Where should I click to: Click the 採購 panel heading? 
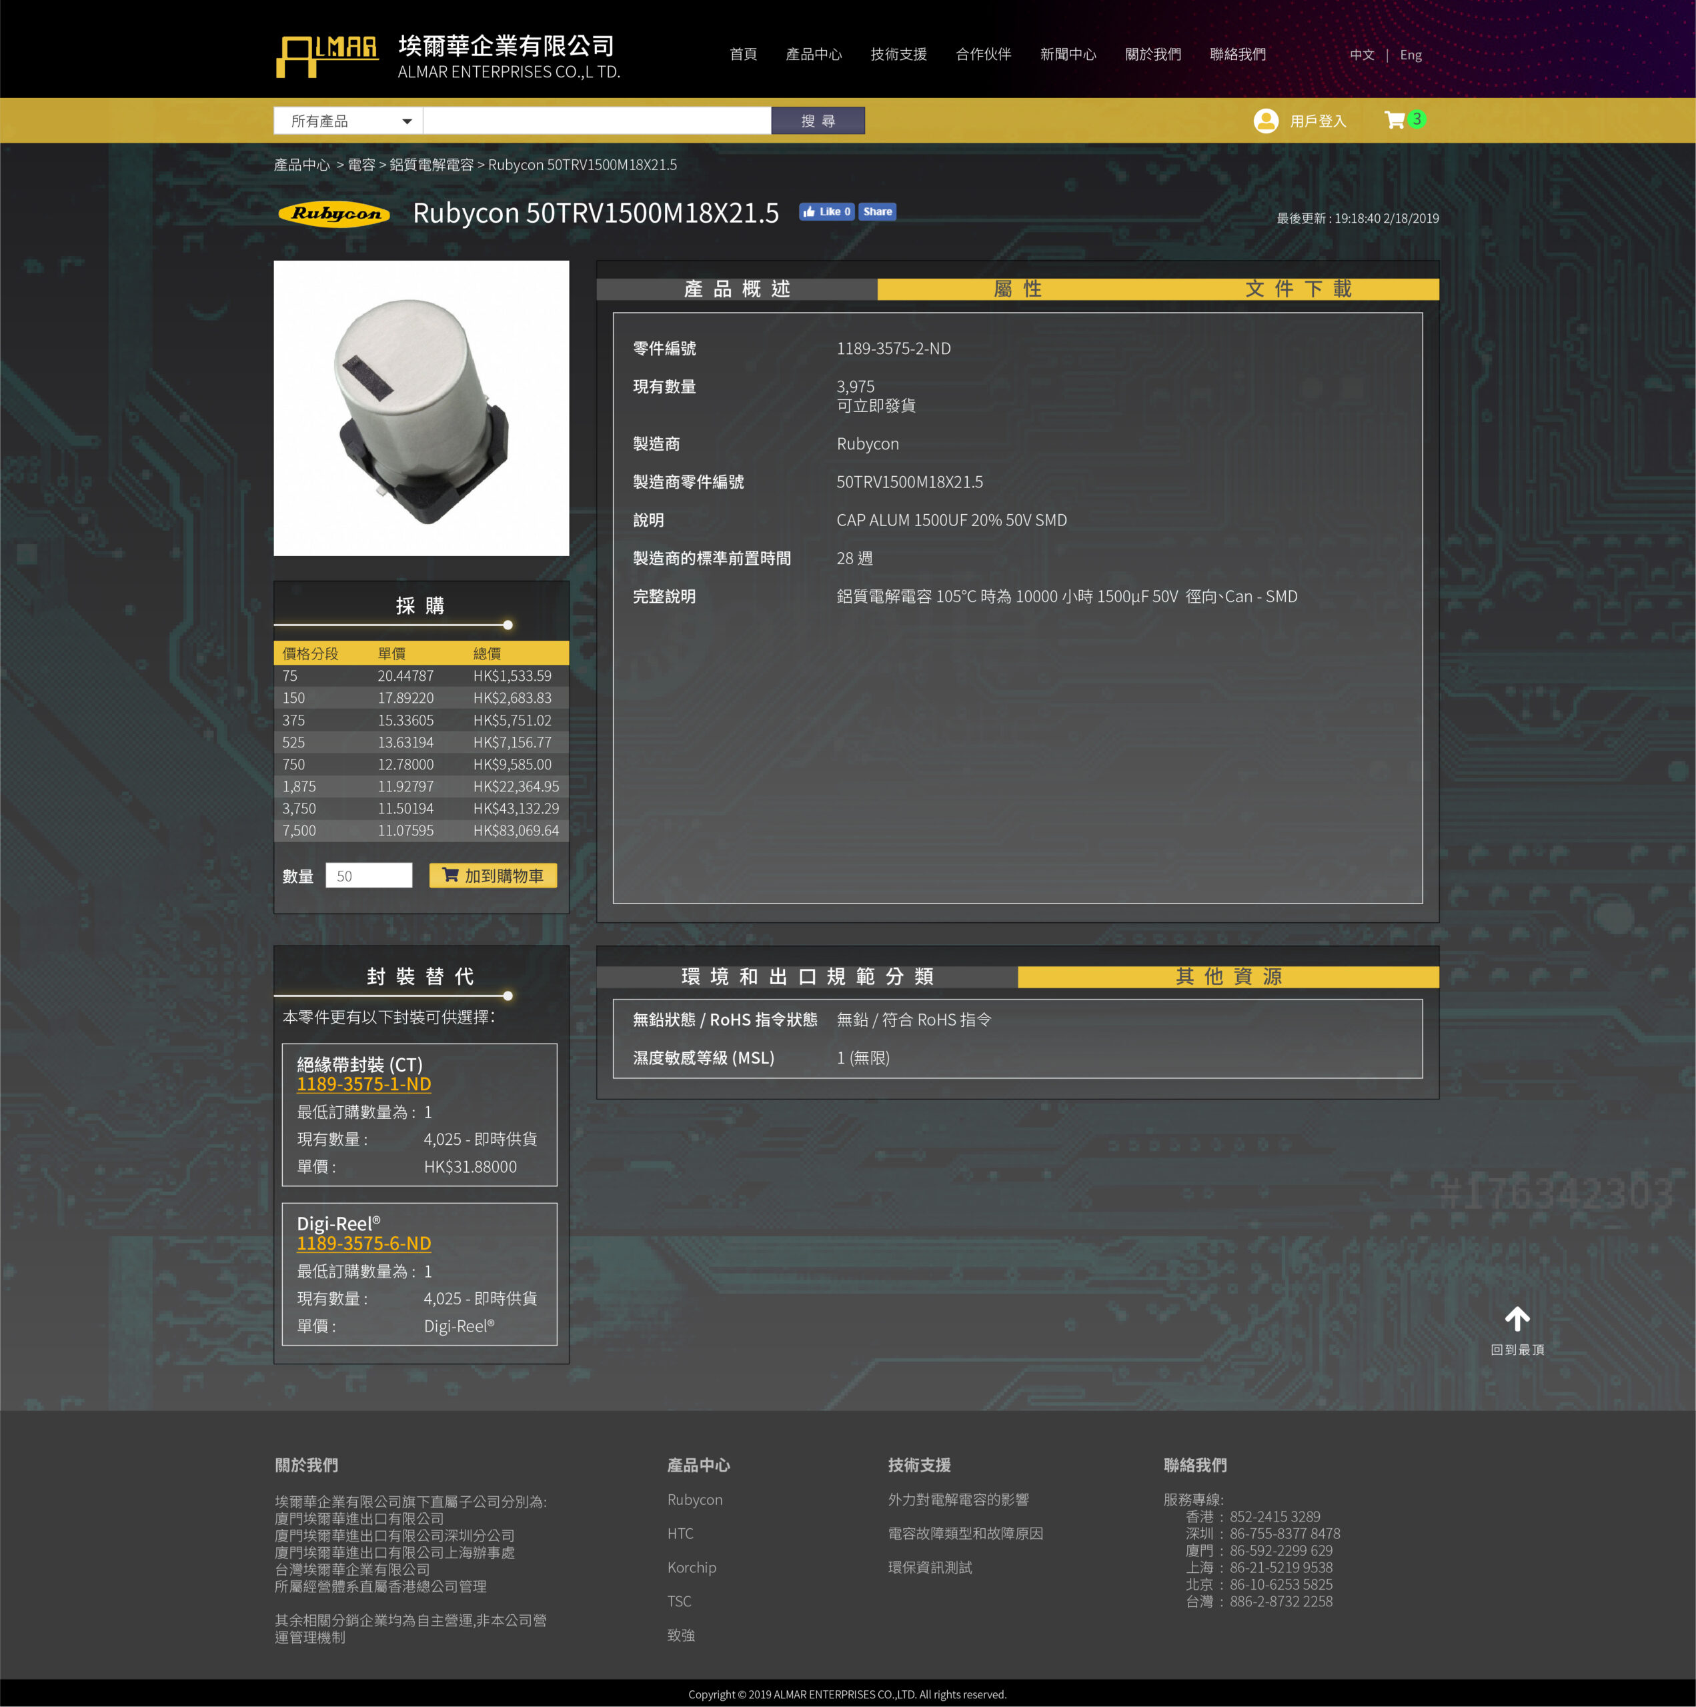[x=419, y=605]
